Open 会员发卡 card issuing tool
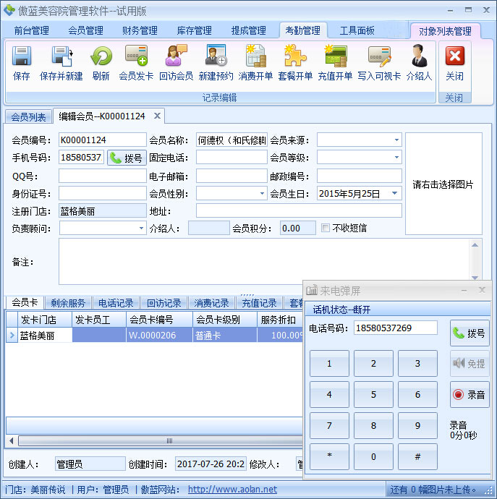This screenshot has width=497, height=499. pyautogui.click(x=136, y=56)
